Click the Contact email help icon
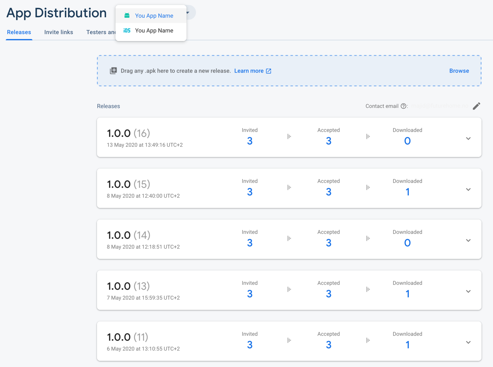This screenshot has width=493, height=367. click(404, 106)
